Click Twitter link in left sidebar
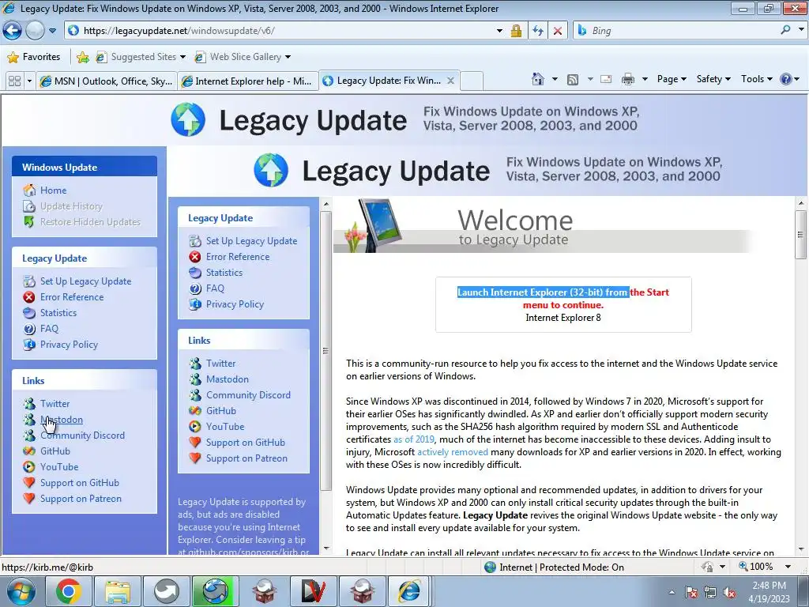809x607 pixels. (55, 404)
